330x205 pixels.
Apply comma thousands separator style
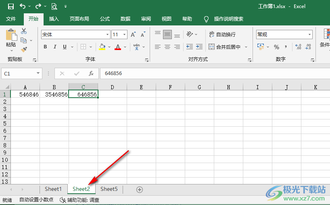(x=286, y=47)
